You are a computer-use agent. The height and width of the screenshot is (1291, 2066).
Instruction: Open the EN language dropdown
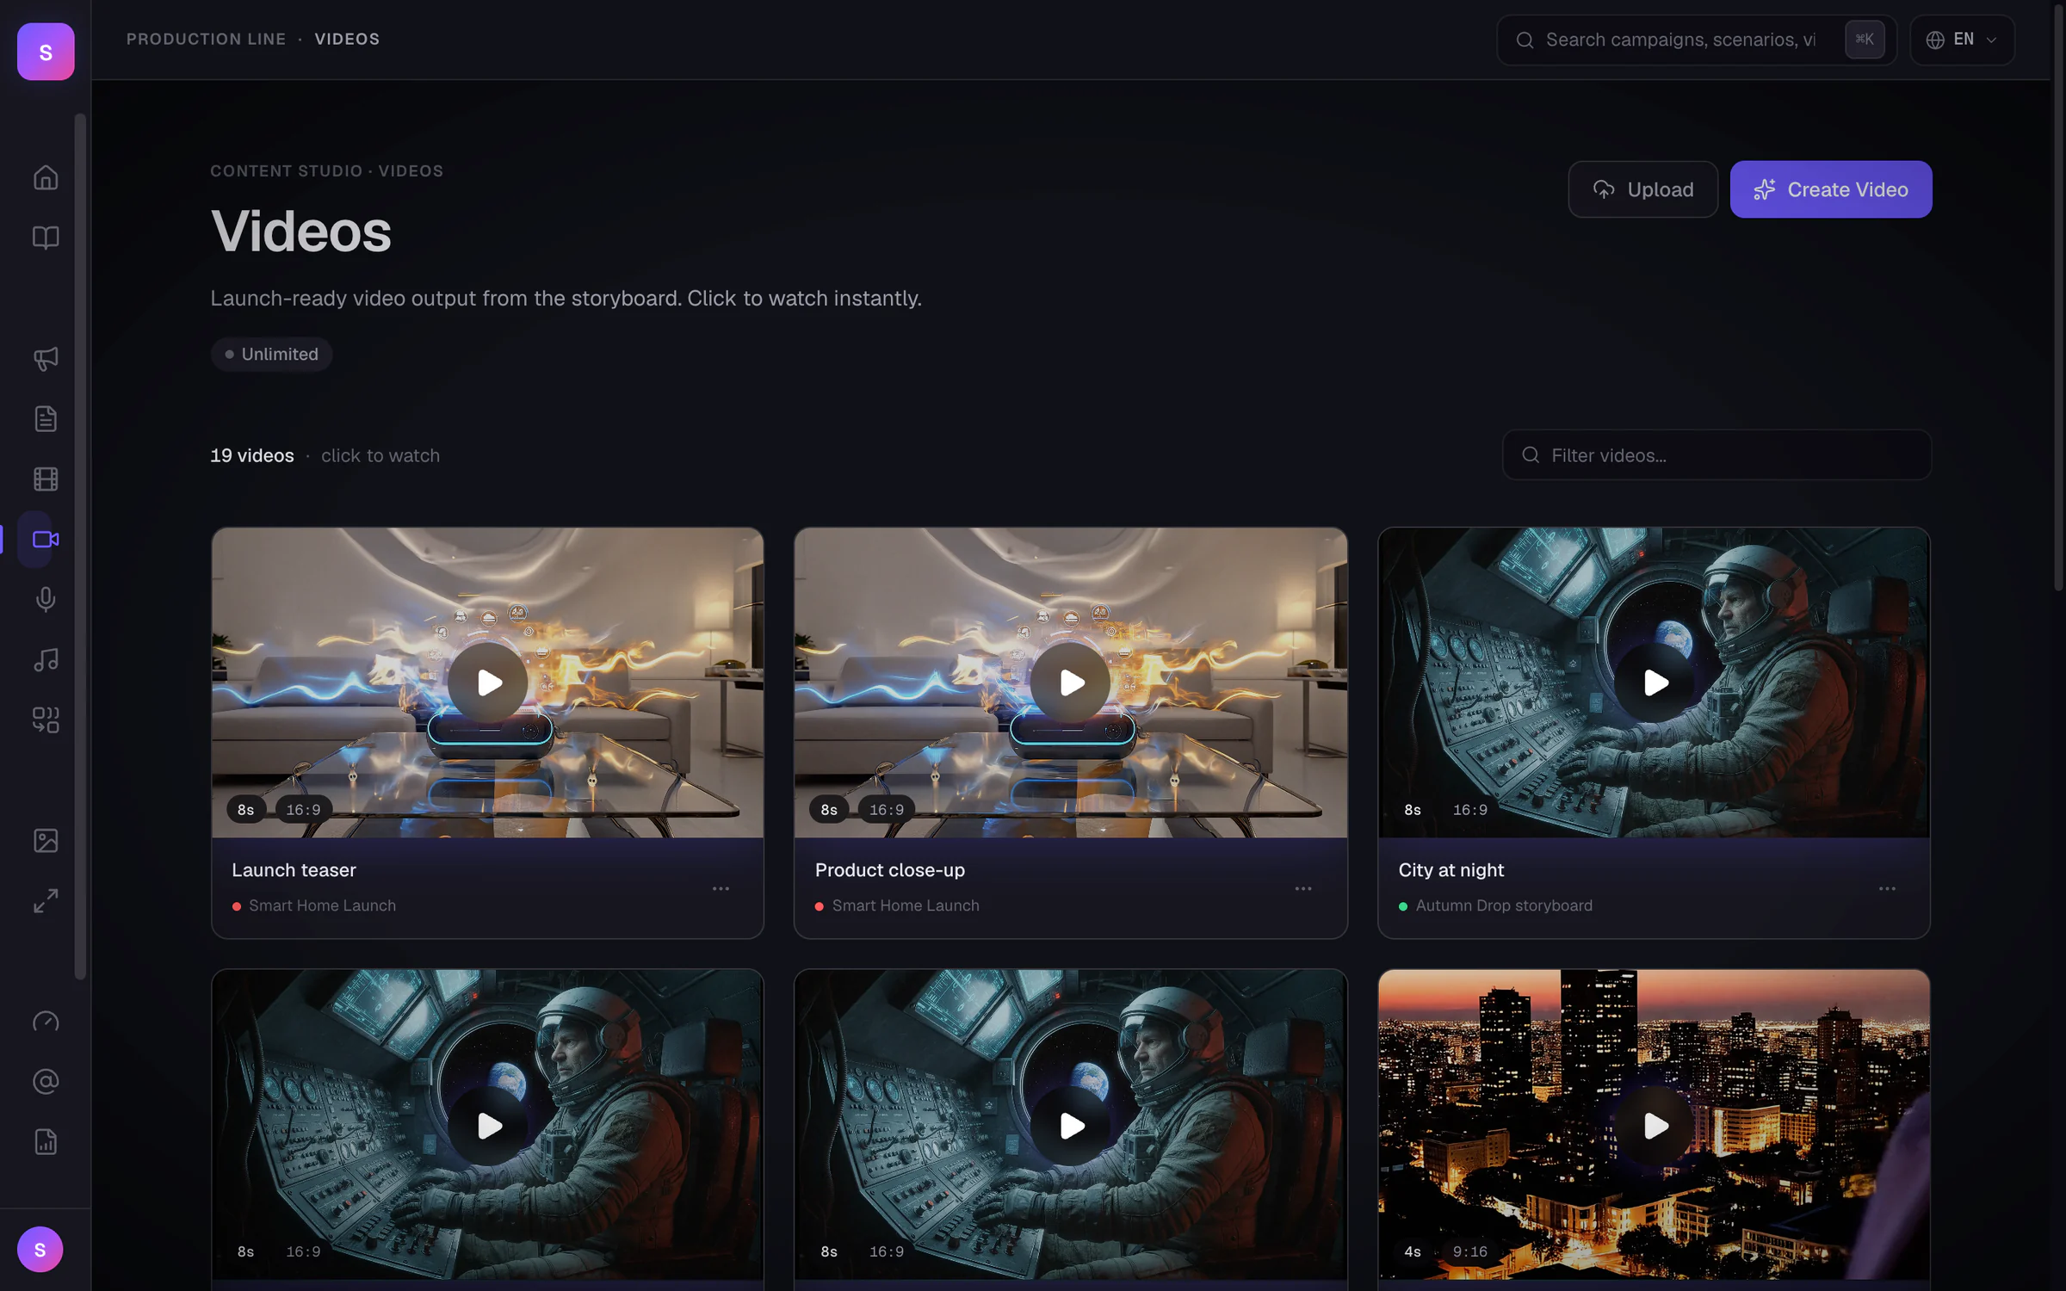click(1962, 40)
